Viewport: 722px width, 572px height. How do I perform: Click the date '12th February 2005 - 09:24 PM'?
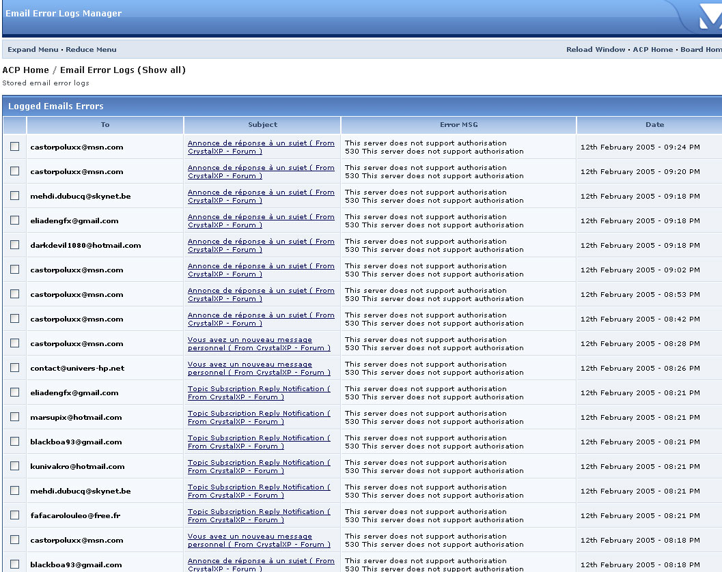(x=640, y=147)
